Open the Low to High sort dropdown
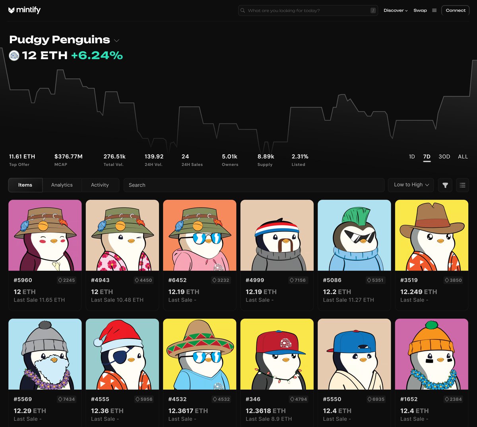The width and height of the screenshot is (477, 427). (411, 185)
